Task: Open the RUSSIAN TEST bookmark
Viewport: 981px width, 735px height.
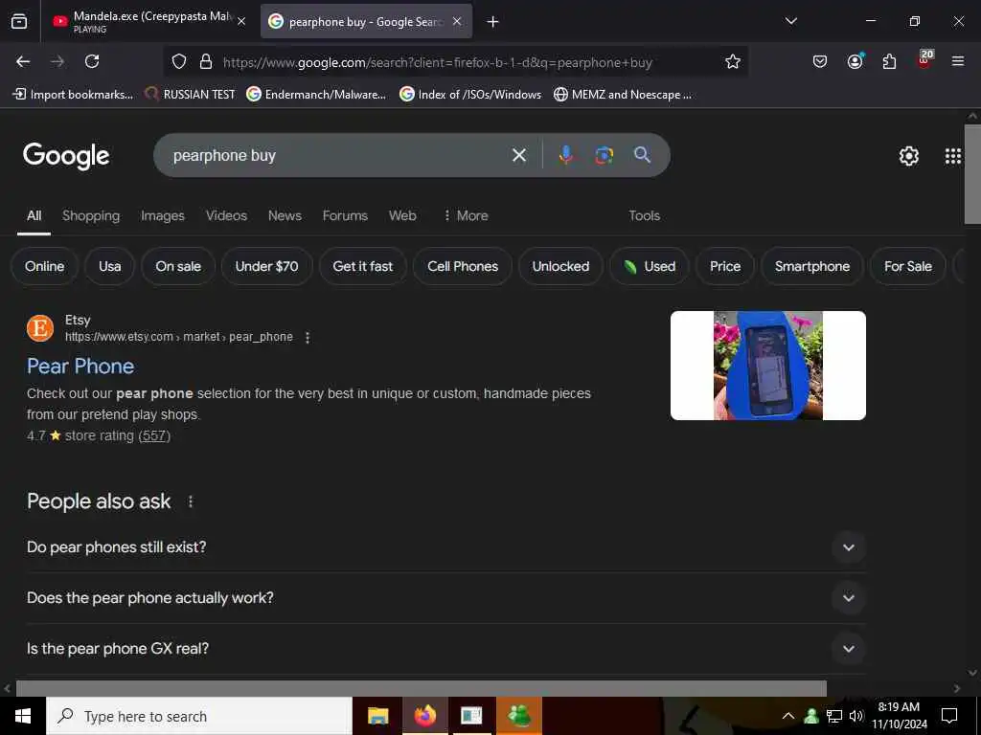Action: pyautogui.click(x=191, y=95)
